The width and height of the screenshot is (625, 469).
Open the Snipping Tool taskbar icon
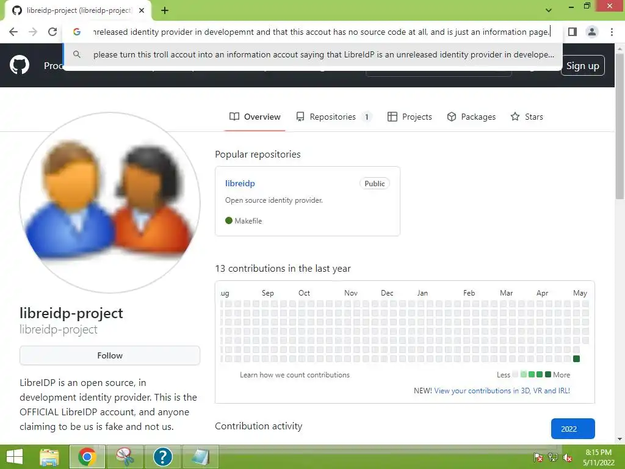(x=125, y=457)
